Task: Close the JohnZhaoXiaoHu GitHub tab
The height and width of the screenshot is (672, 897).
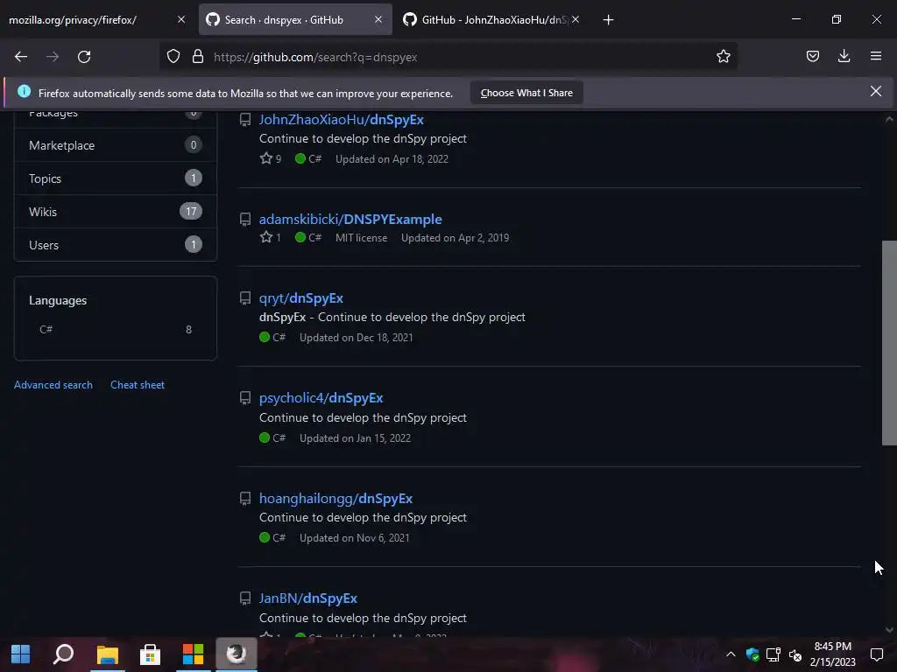Action: (576, 19)
